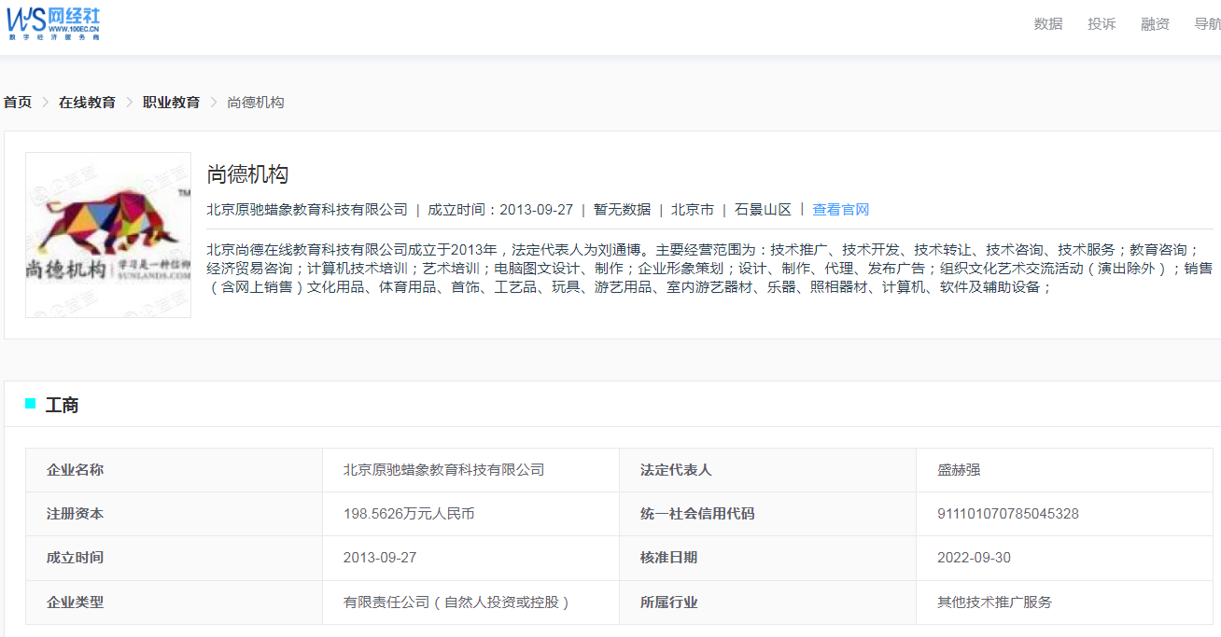Open the 投诉 navigation menu
This screenshot has height=637, width=1221.
click(1102, 24)
